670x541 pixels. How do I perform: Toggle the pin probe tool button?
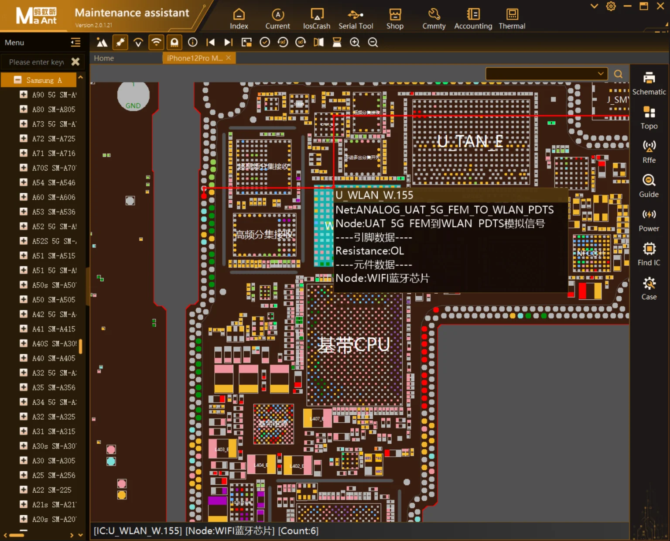pyautogui.click(x=120, y=42)
